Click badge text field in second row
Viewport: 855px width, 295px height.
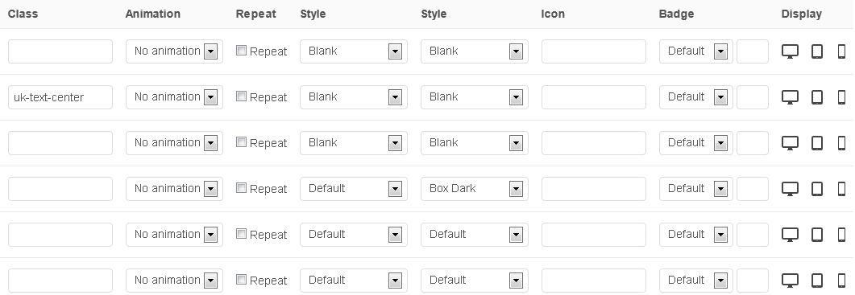click(753, 97)
